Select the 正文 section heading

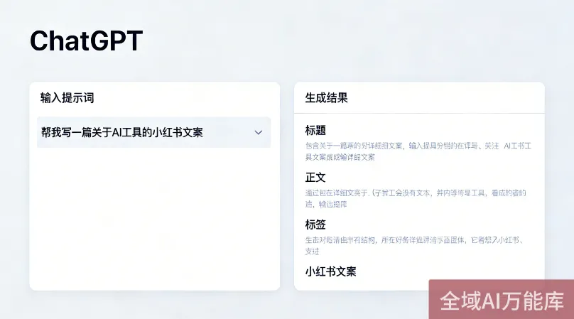pyautogui.click(x=315, y=178)
